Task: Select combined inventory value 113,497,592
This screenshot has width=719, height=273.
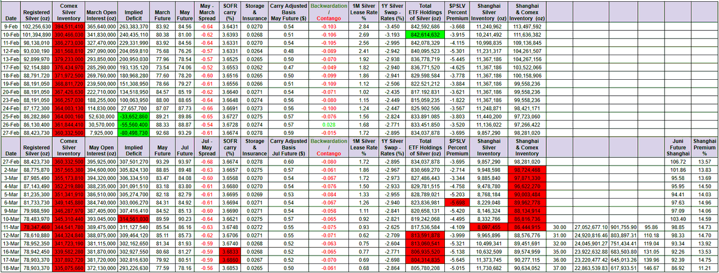Action: 528,26
